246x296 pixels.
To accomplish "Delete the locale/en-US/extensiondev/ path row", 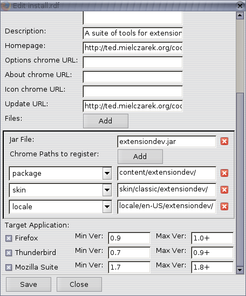I will click(224, 206).
